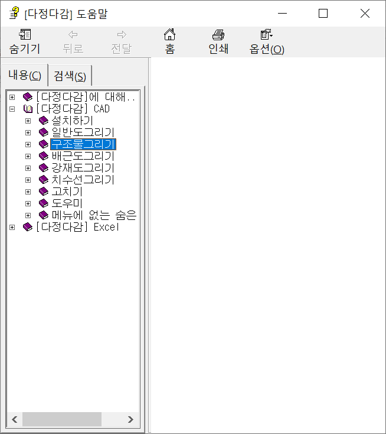This screenshot has height=434, width=386.
Task: Maximize the 도움말 window
Action: (x=323, y=13)
